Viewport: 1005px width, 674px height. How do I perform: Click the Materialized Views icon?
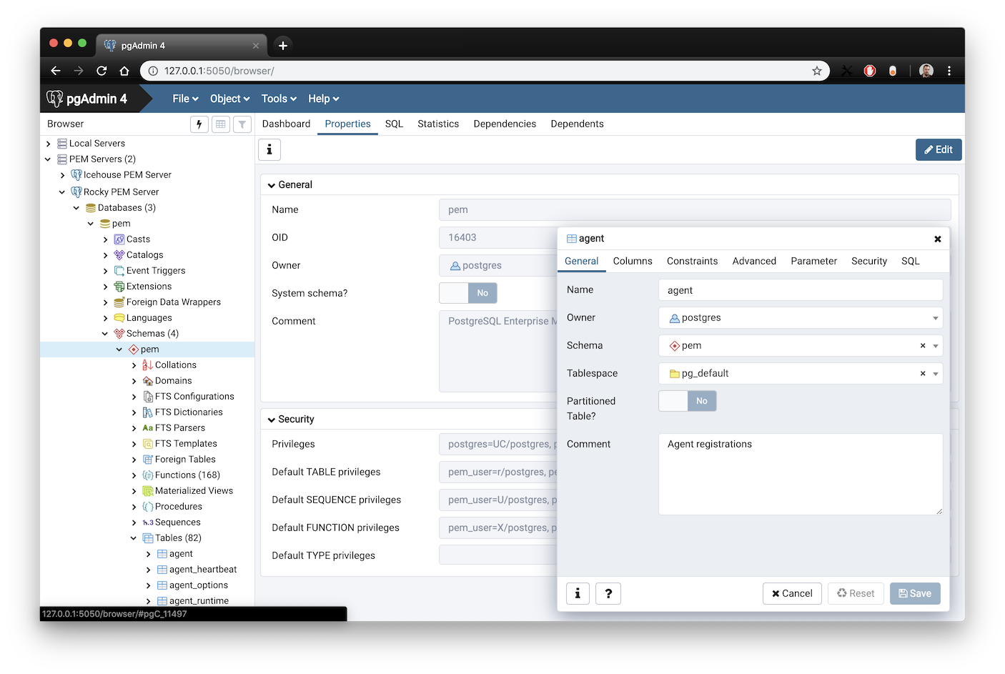pyautogui.click(x=148, y=491)
